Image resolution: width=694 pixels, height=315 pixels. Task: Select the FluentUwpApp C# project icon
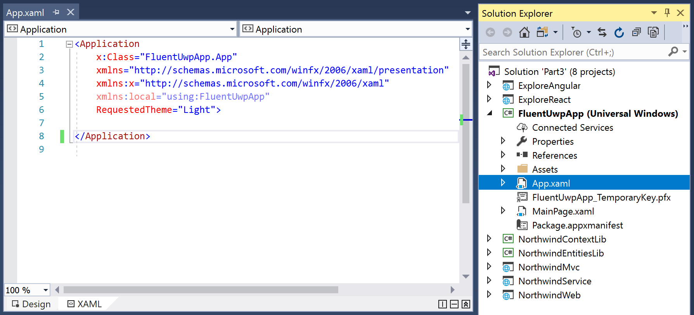[508, 113]
